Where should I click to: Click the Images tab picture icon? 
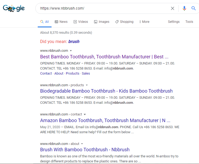tap(96, 22)
